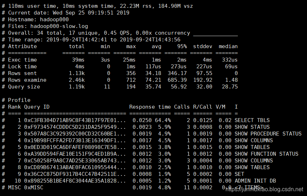Click the Exec time total 39ms
Viewport: 307px width, 196px height.
coord(78,60)
